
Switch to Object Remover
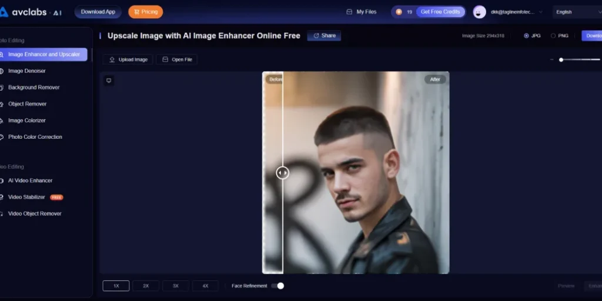[x=27, y=104]
